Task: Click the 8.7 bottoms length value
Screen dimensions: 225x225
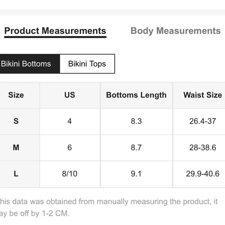Action: (136, 148)
